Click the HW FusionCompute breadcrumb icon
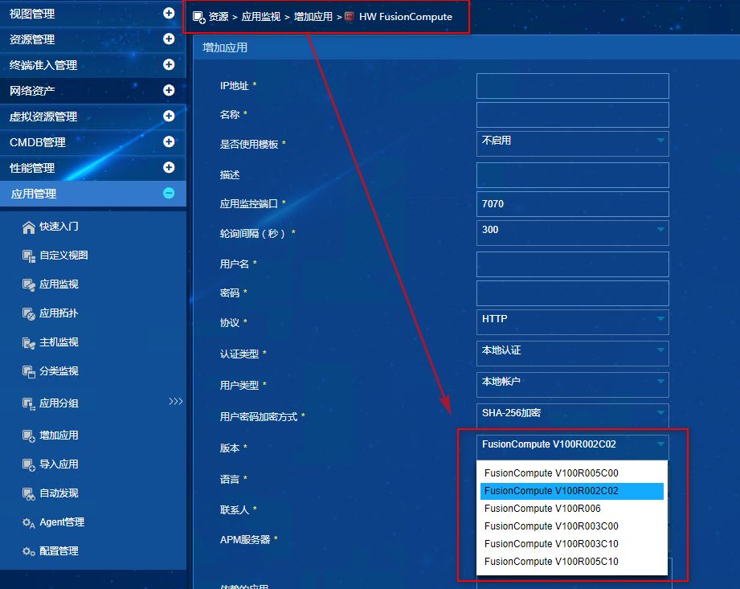 pyautogui.click(x=350, y=17)
